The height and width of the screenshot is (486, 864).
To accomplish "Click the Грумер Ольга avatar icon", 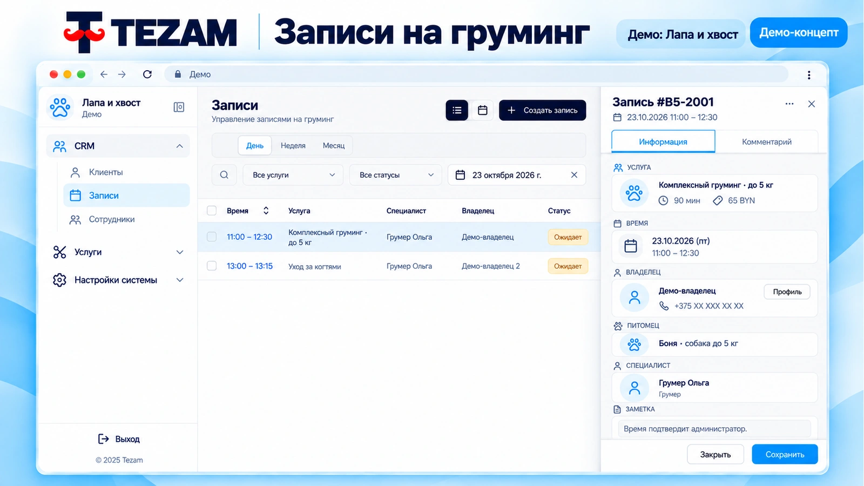I will pos(634,388).
